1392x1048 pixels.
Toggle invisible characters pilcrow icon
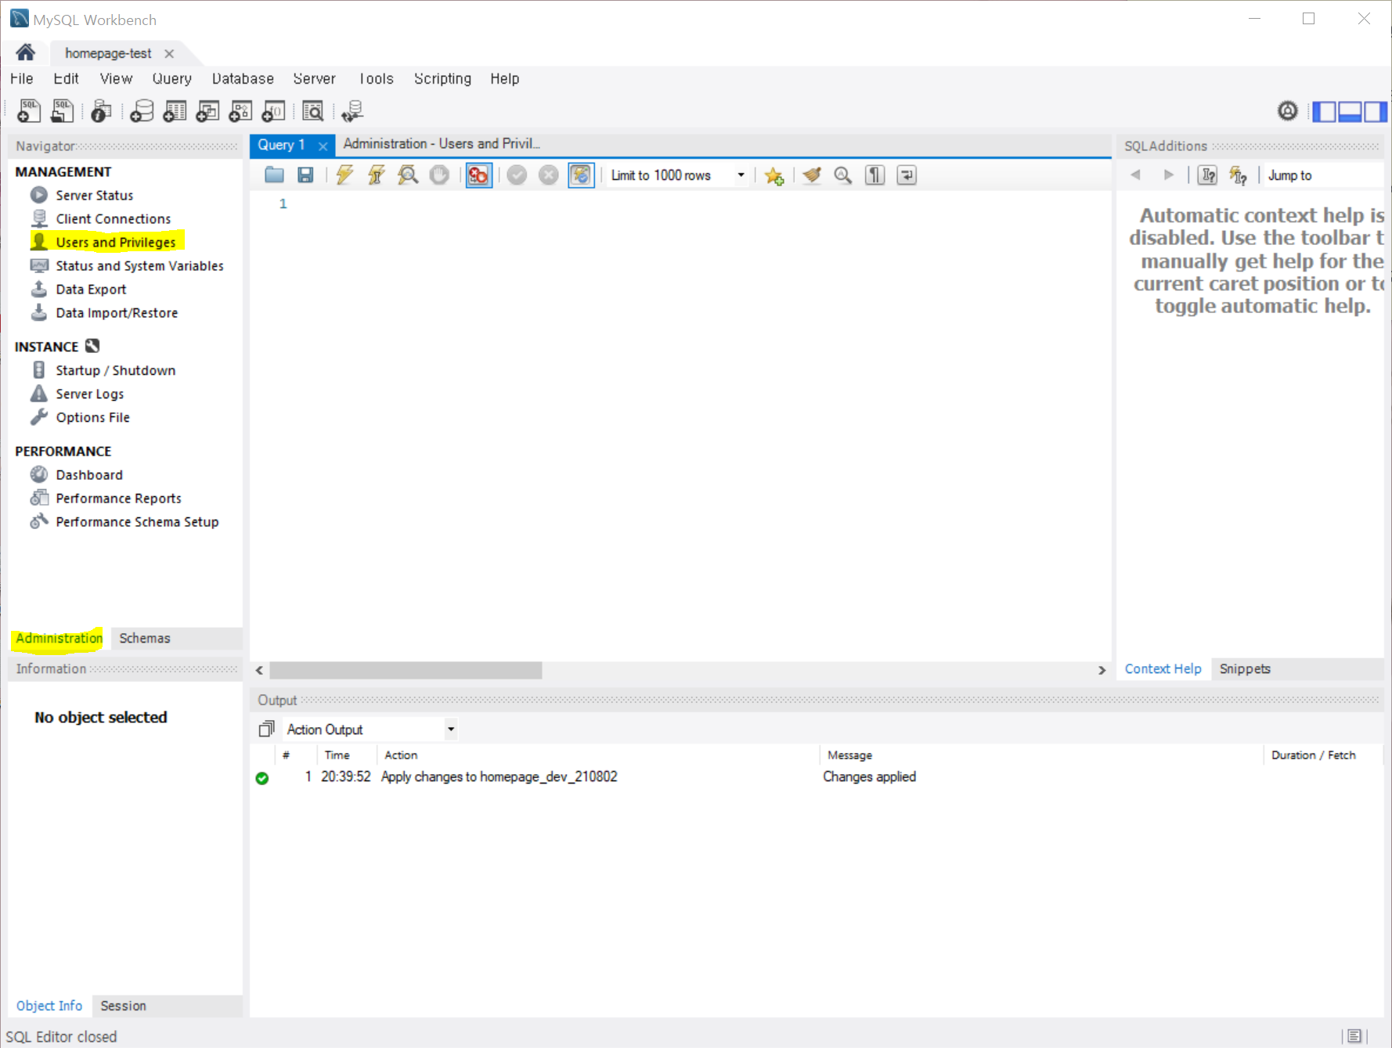tap(875, 175)
